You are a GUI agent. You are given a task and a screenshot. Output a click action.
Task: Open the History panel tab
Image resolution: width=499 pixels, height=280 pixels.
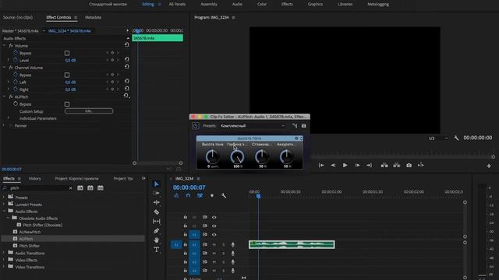click(34, 179)
